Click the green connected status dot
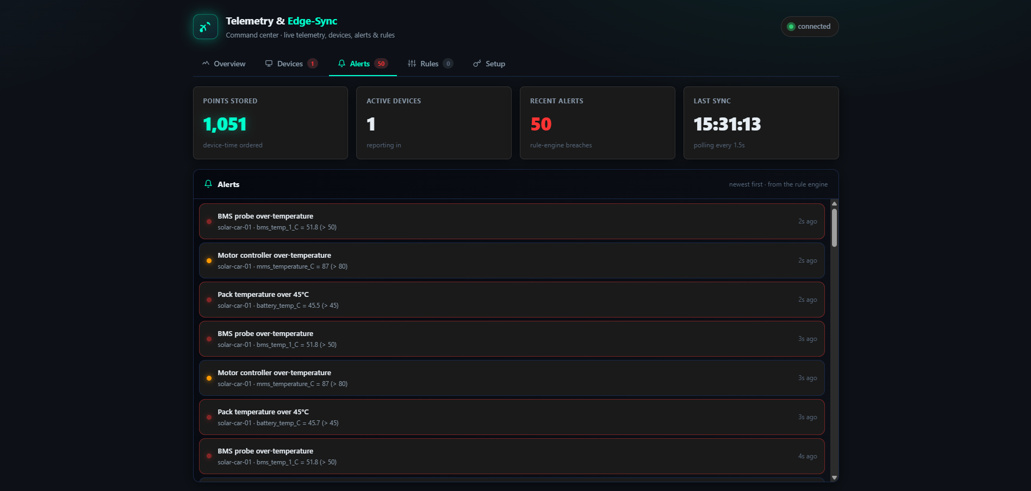Screen dimensions: 1031x491 coord(791,27)
